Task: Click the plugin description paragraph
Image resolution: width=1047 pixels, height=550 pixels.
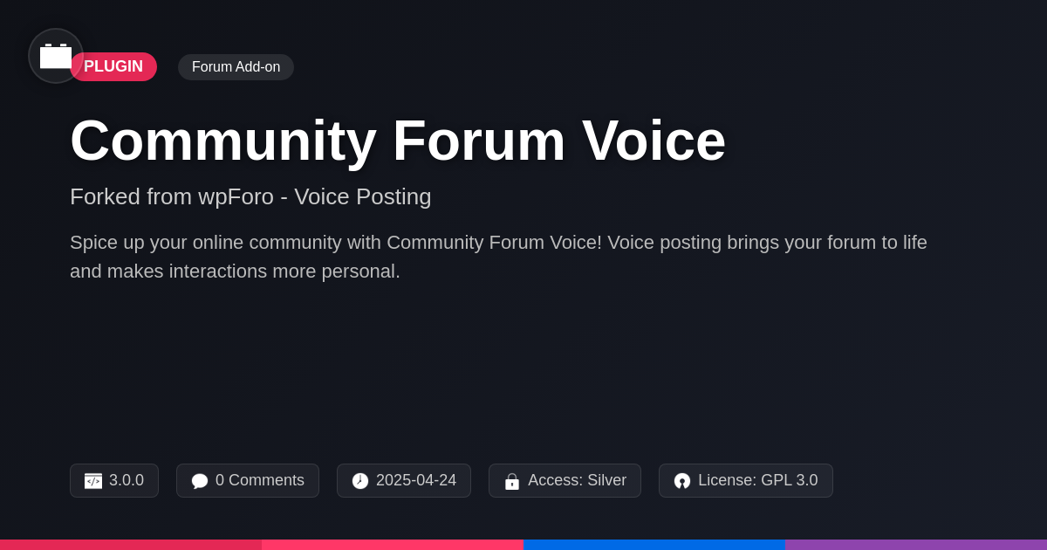Action: (498, 257)
